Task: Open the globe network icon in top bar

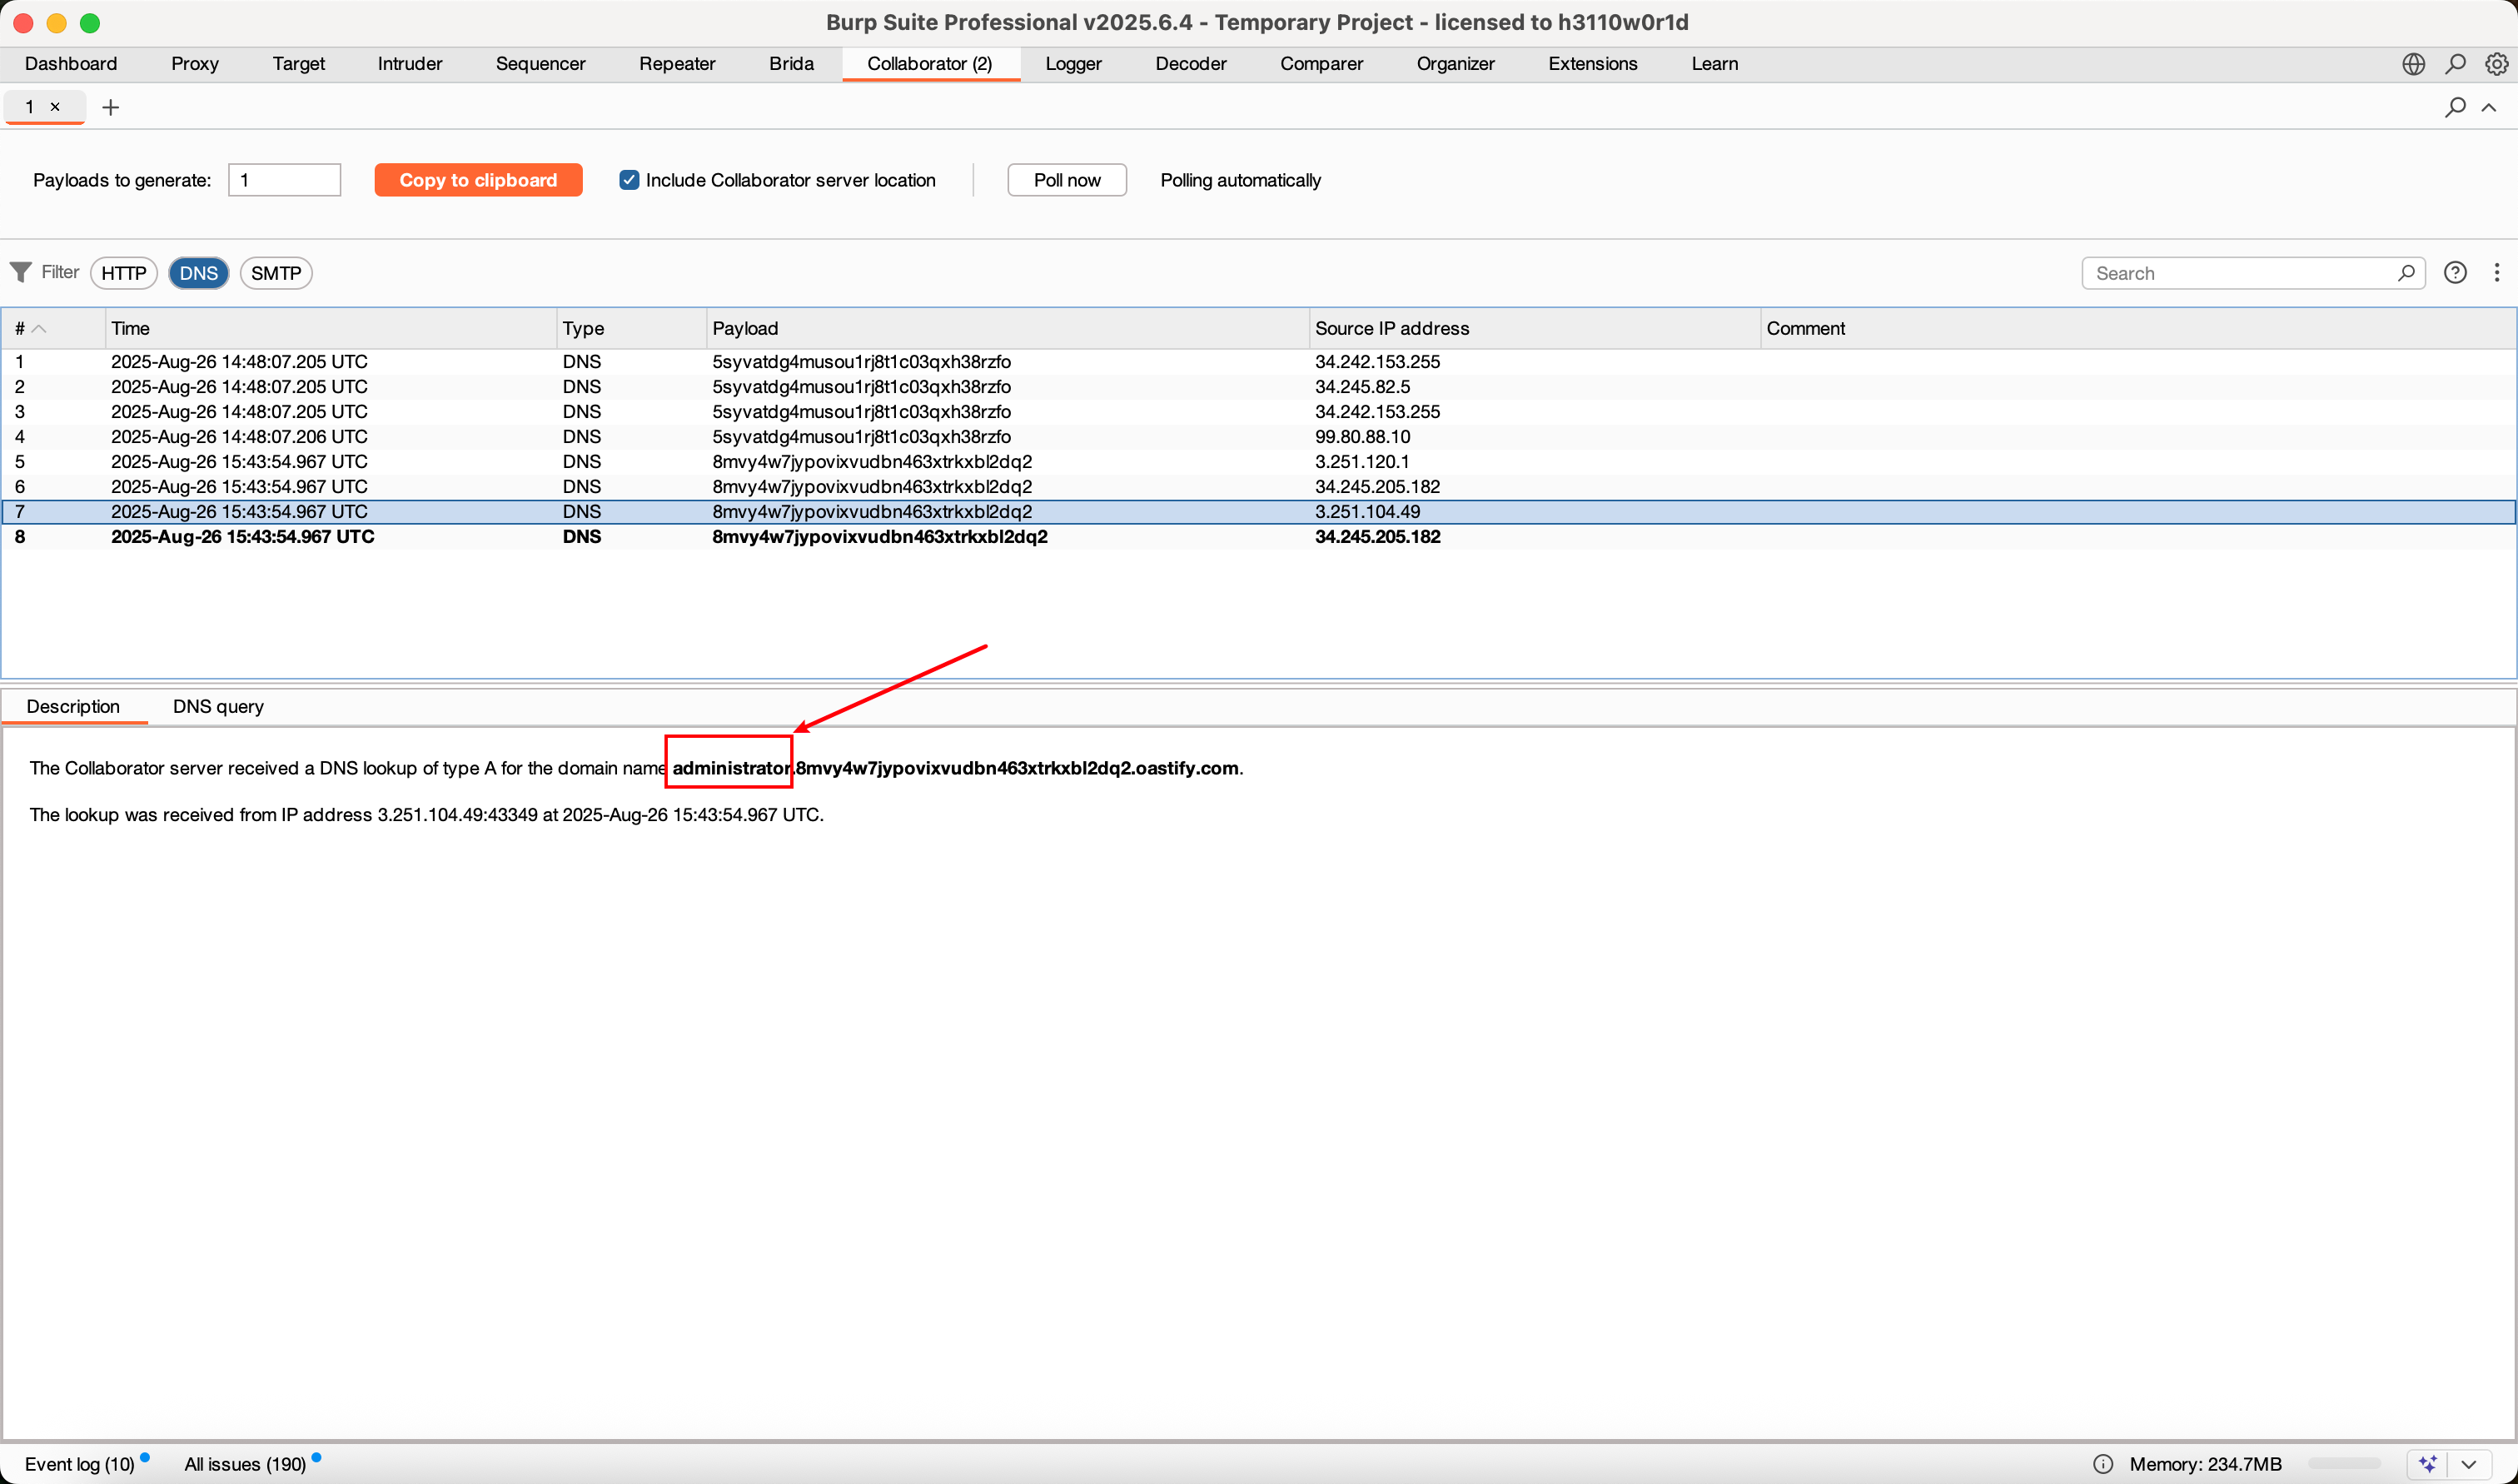Action: [2413, 64]
